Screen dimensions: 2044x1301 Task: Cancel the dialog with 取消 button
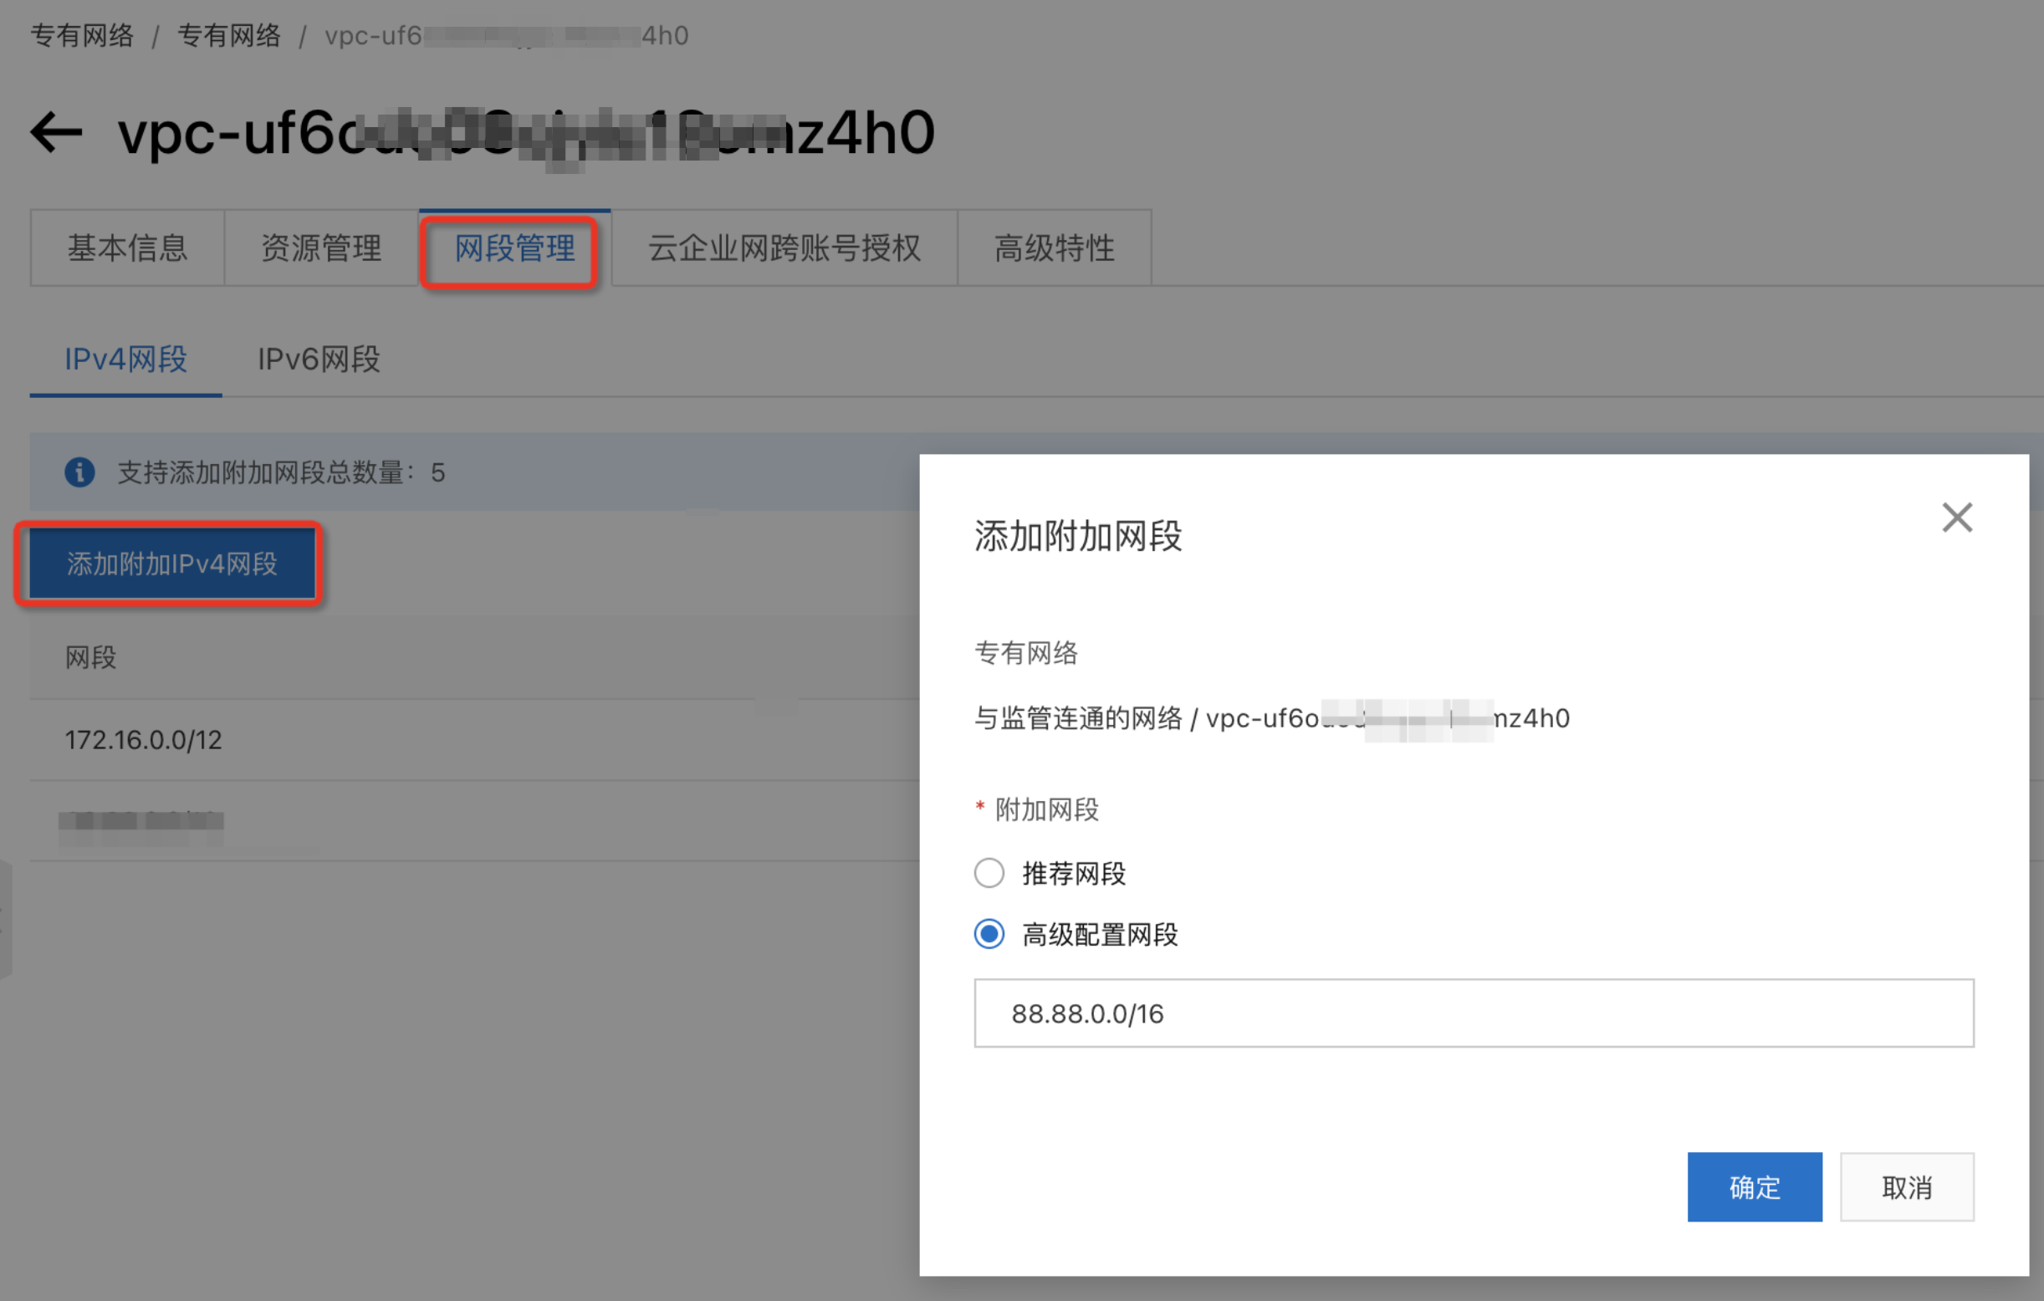1907,1186
